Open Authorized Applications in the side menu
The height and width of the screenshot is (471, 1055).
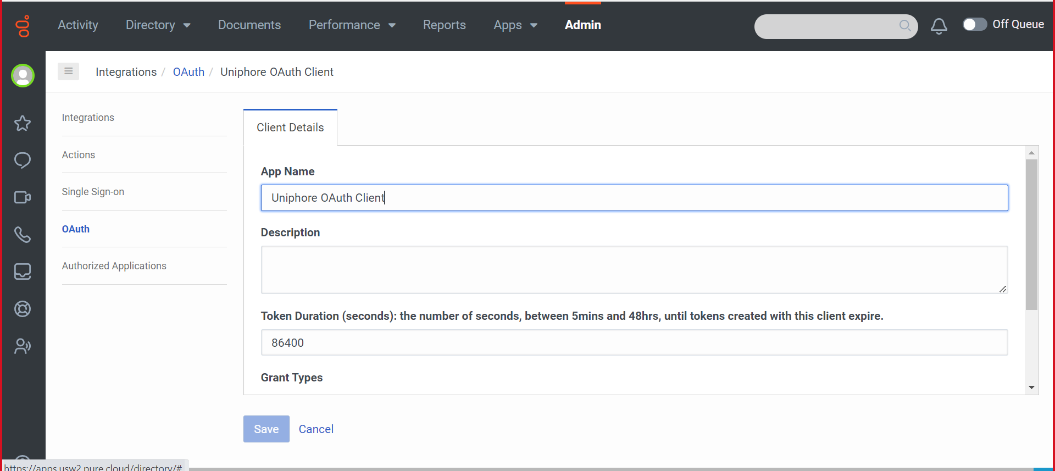pos(114,266)
